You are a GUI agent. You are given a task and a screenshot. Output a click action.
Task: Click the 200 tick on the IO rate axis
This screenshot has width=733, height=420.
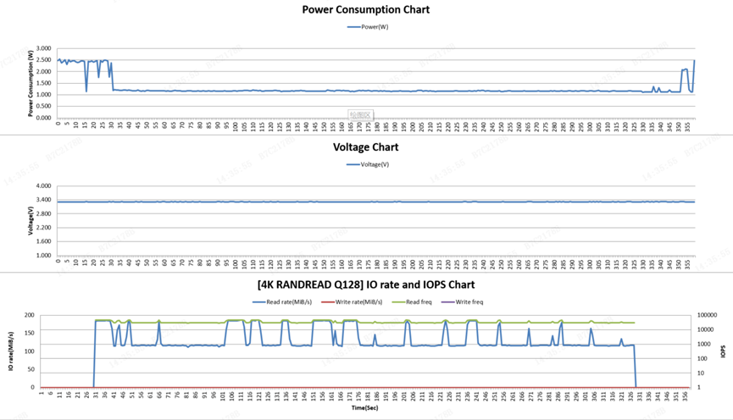(30, 315)
